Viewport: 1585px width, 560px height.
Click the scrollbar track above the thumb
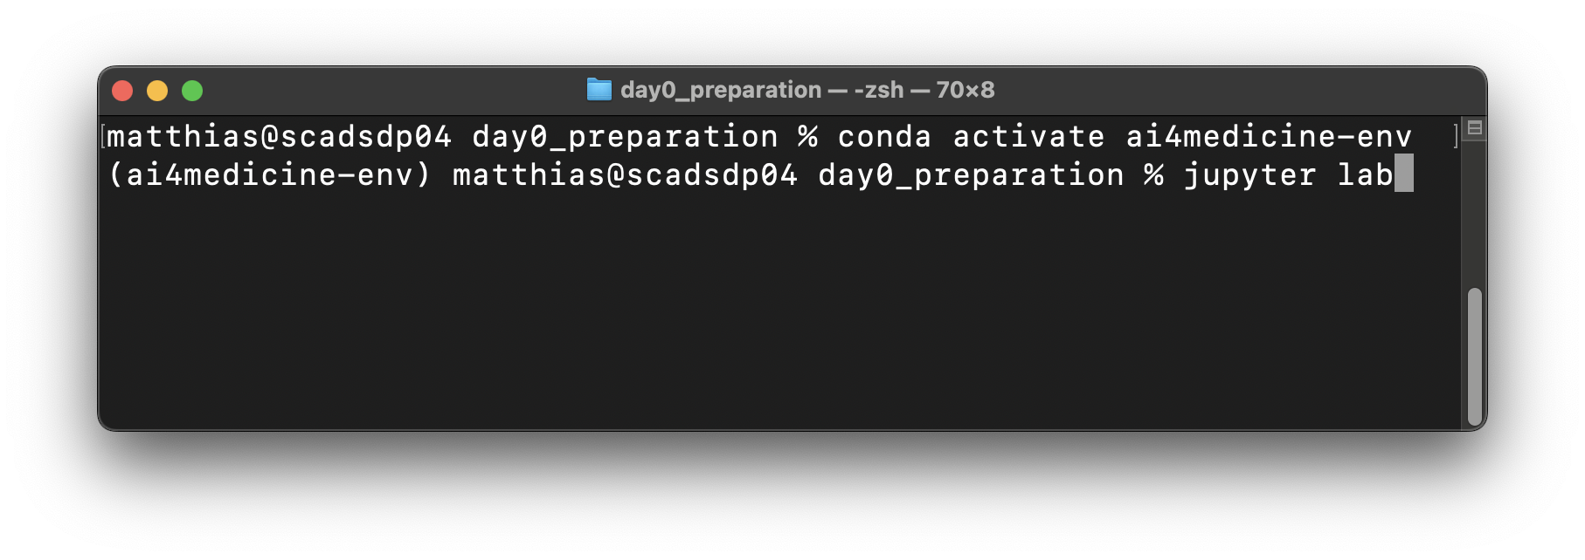click(x=1475, y=218)
